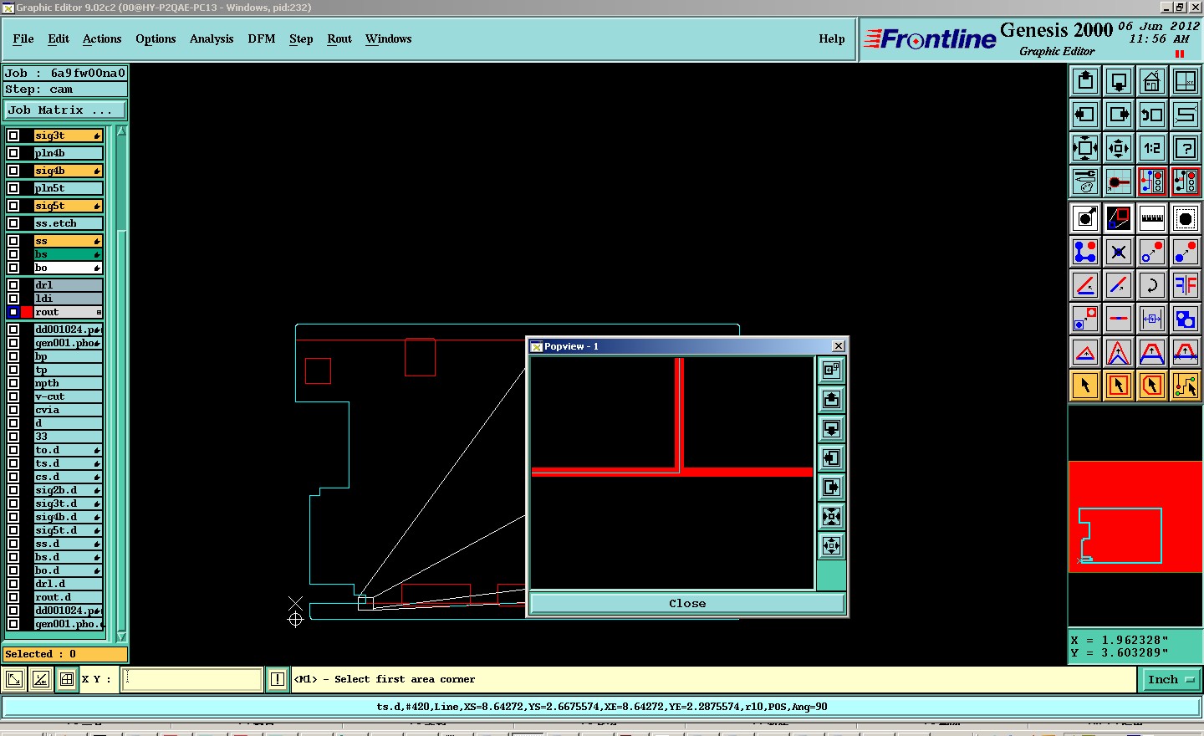The width and height of the screenshot is (1204, 736).
Task: Toggle the sig4b layer display checkbox
Action: (x=13, y=171)
